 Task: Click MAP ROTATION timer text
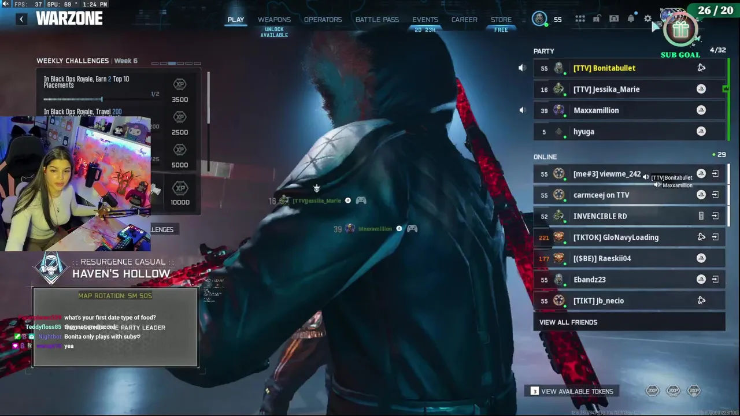click(x=115, y=296)
